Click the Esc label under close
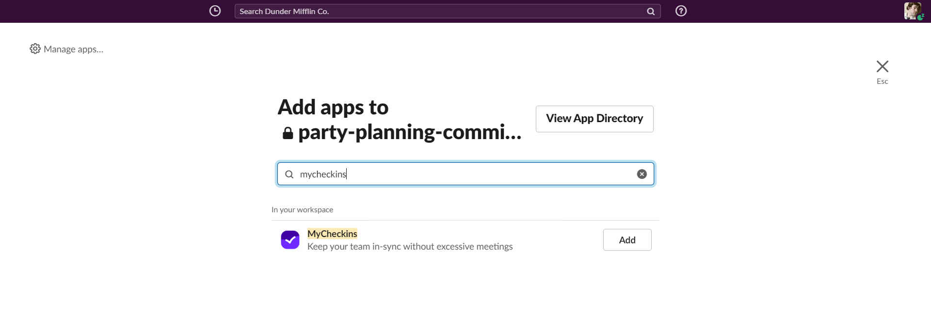The height and width of the screenshot is (332, 931). click(882, 81)
